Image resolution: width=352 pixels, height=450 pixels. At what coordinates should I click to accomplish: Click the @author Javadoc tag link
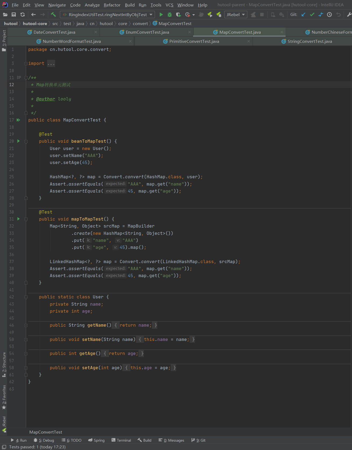[x=46, y=99]
